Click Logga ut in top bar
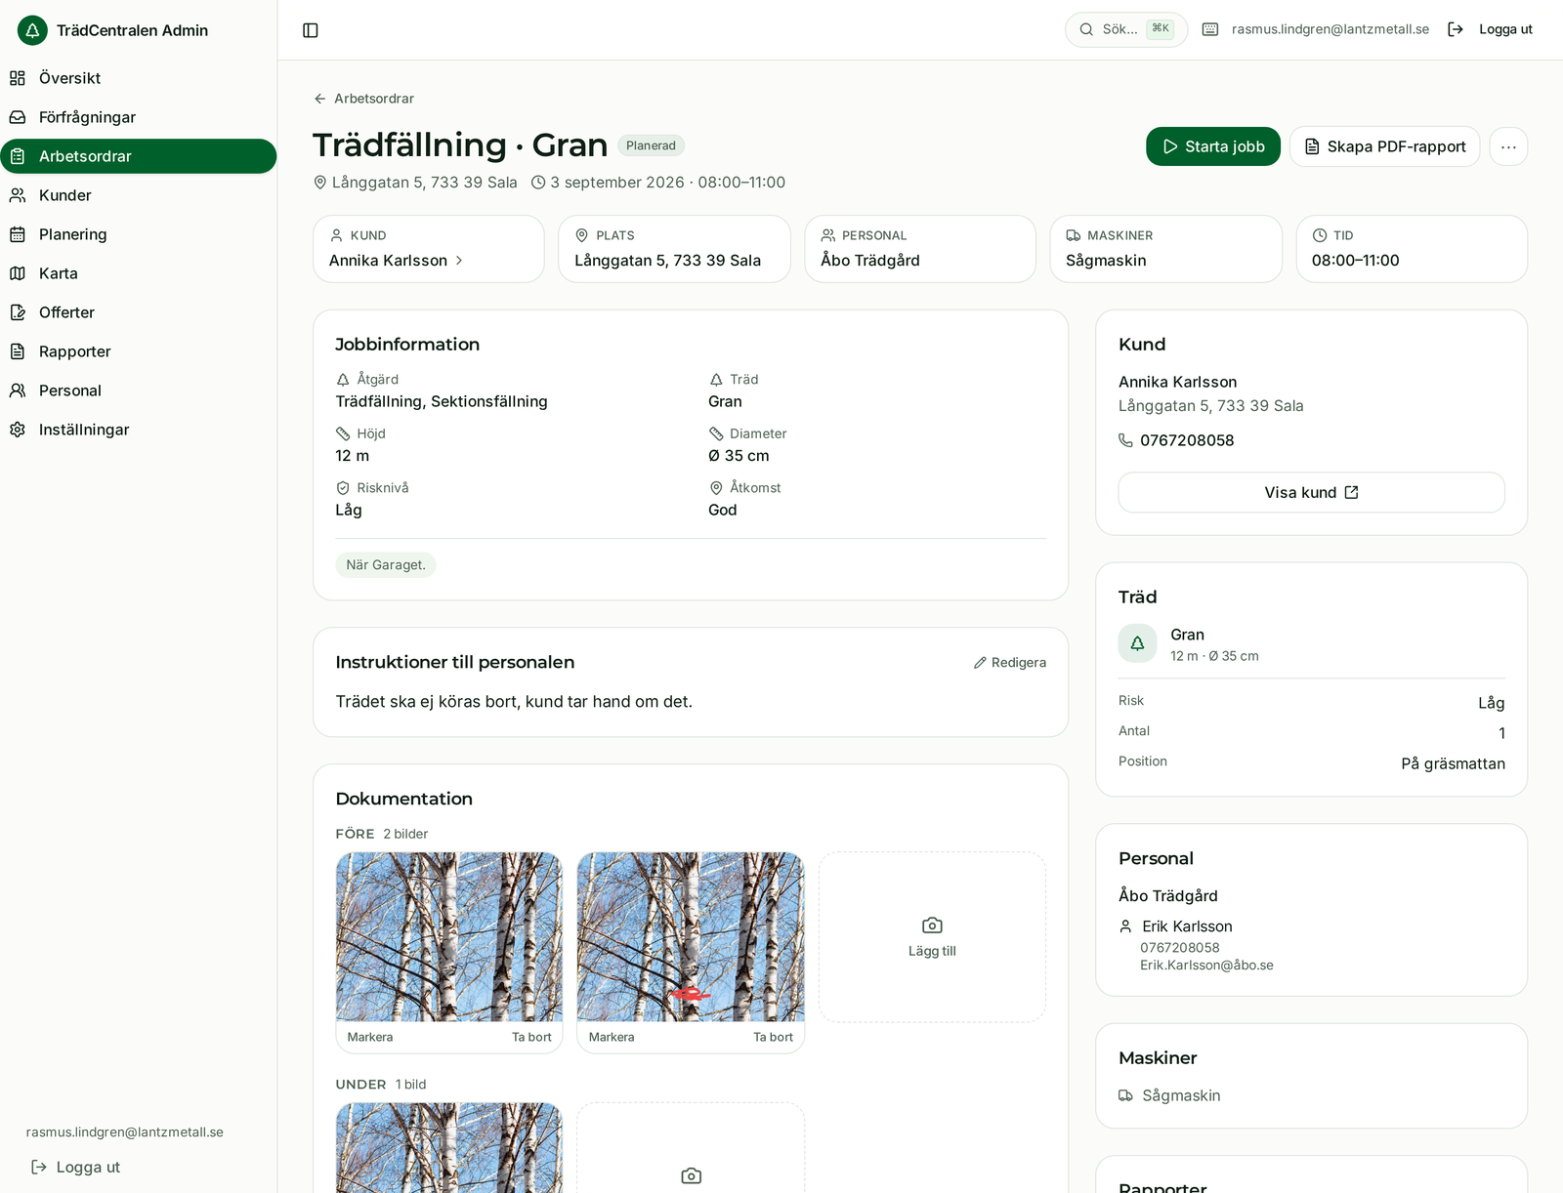Image resolution: width=1563 pixels, height=1193 pixels. point(1490,29)
